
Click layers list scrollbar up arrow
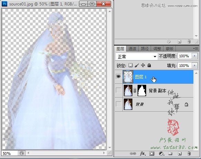pyautogui.click(x=196, y=73)
